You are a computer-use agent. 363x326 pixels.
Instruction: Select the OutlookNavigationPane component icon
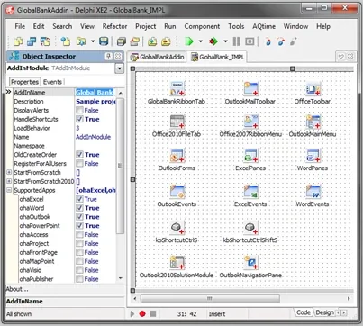250,263
